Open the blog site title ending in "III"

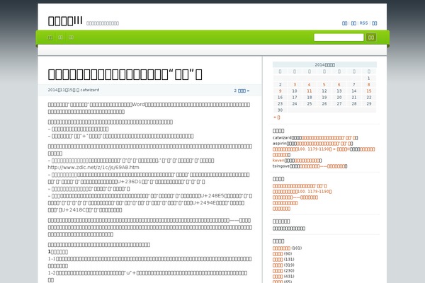(x=65, y=21)
